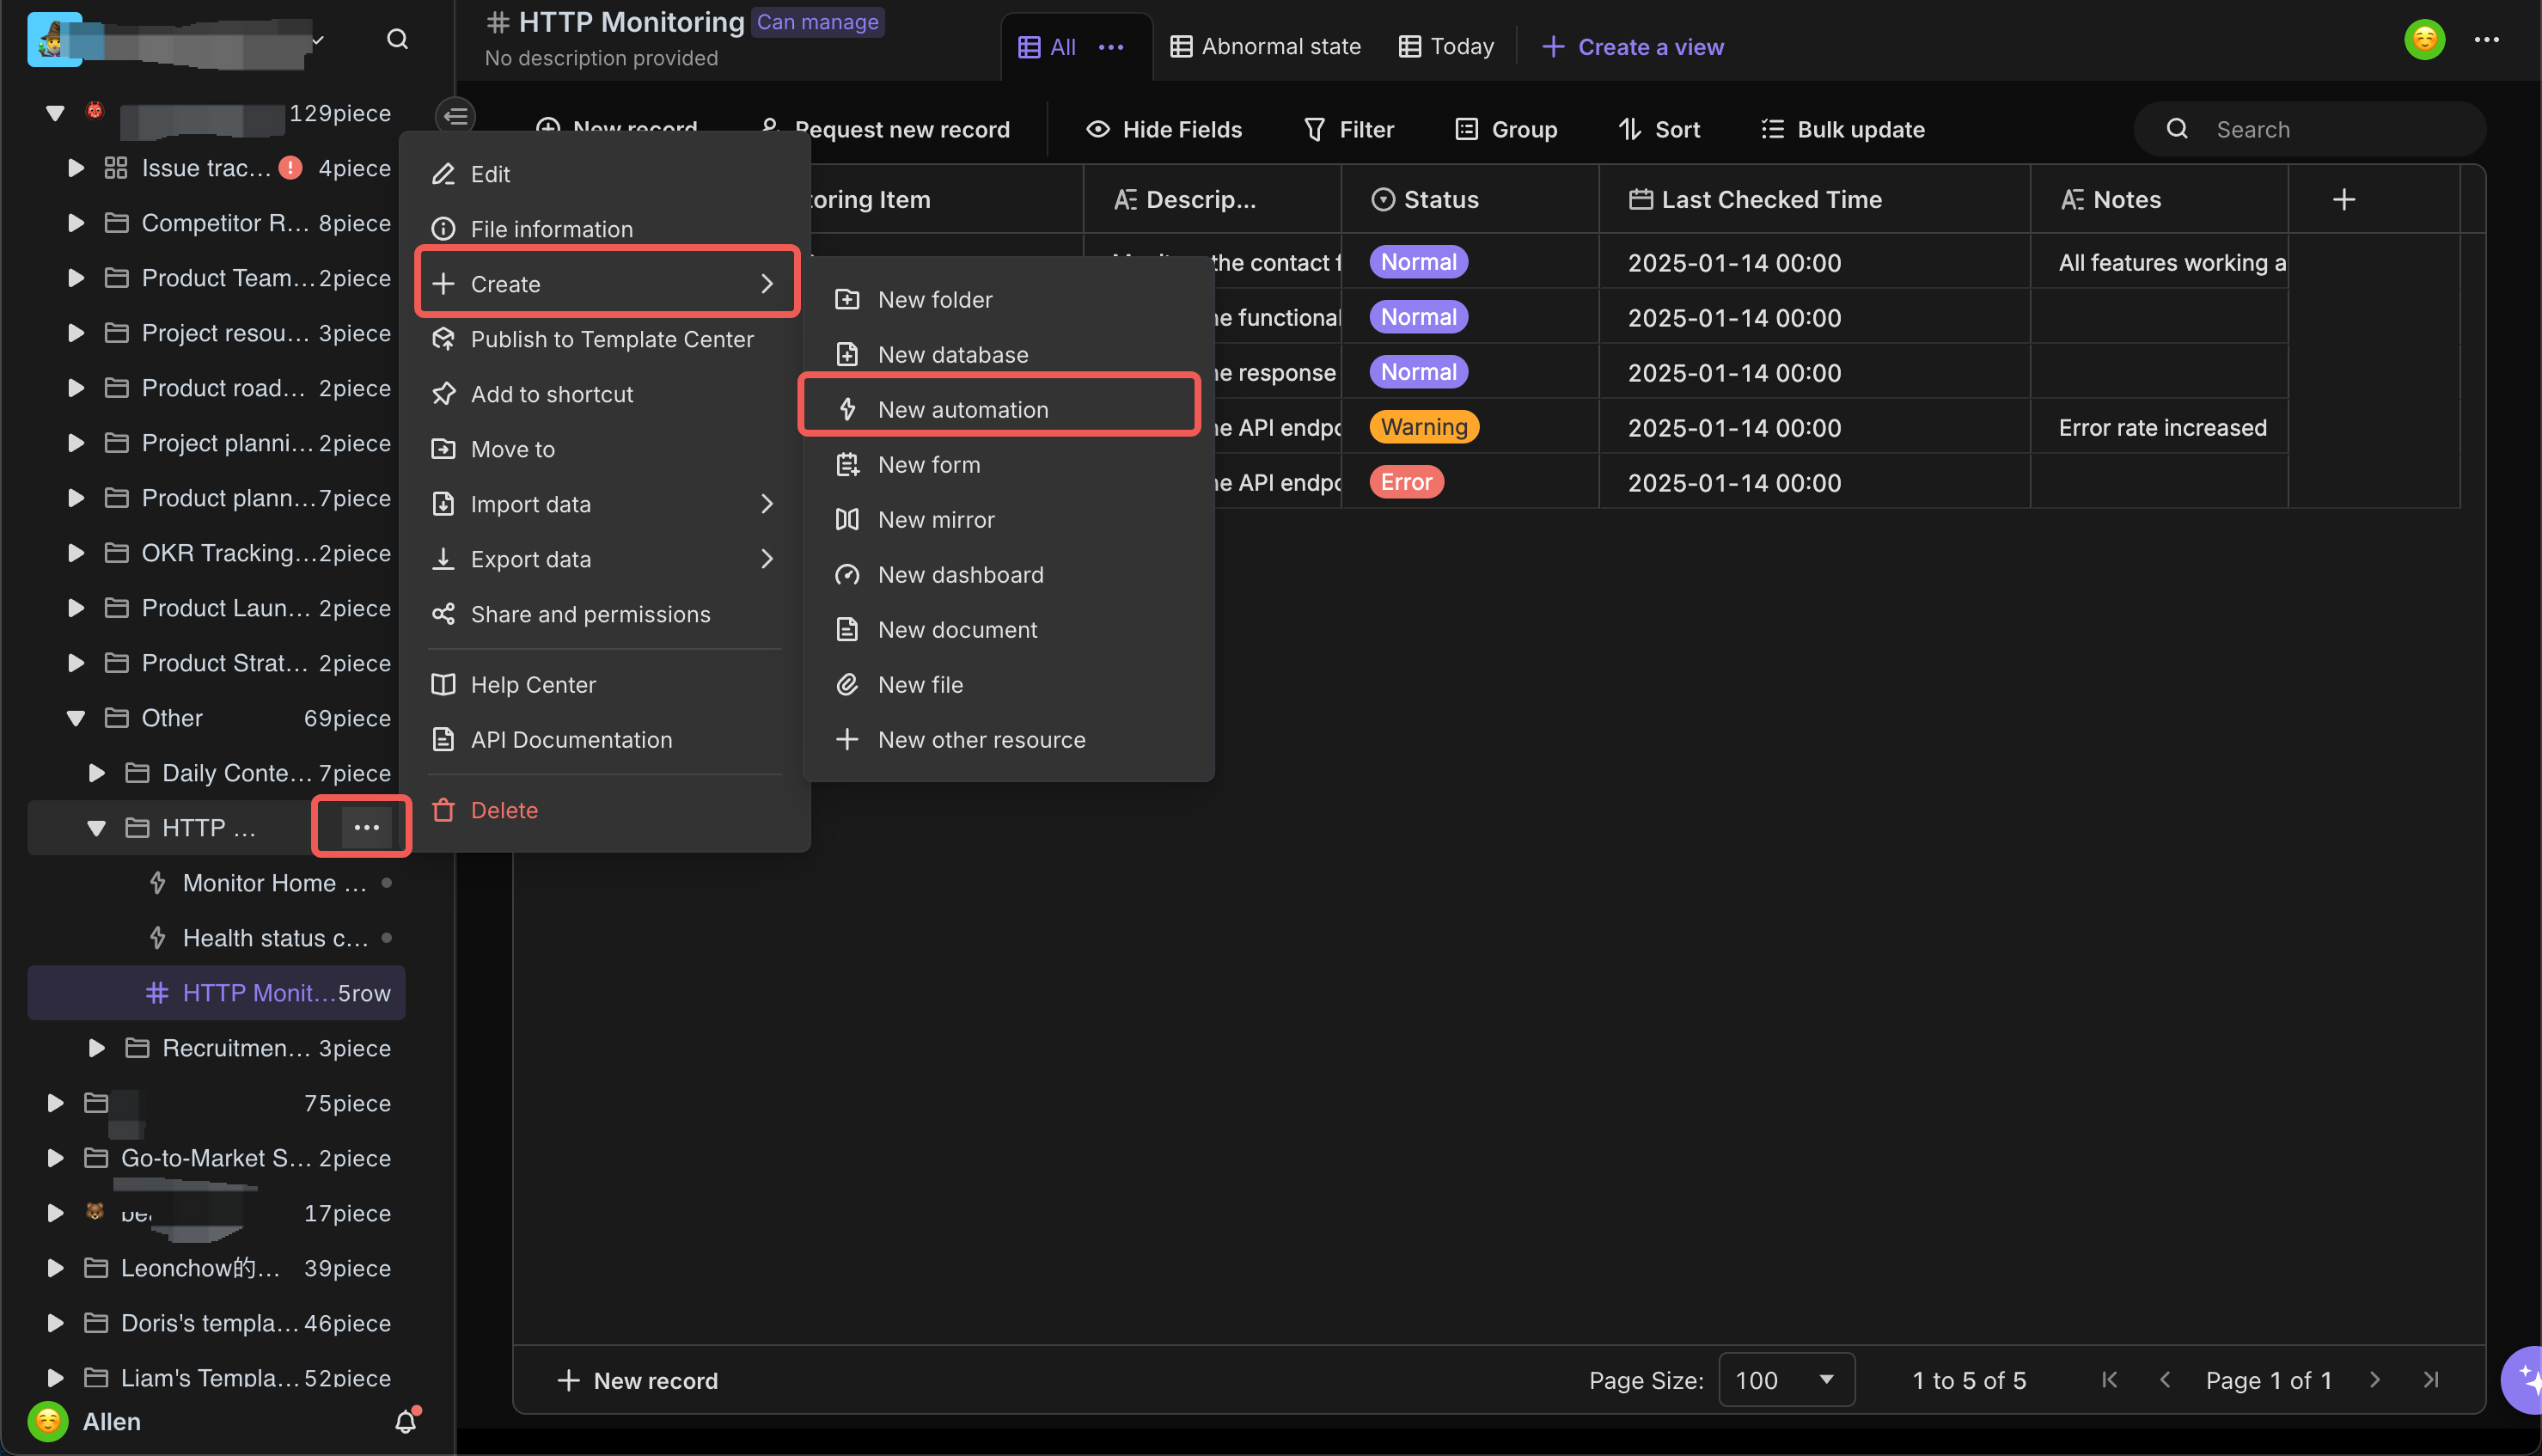Click the Search icon in toolbar
Viewport: 2542px width, 1456px height.
point(2177,129)
